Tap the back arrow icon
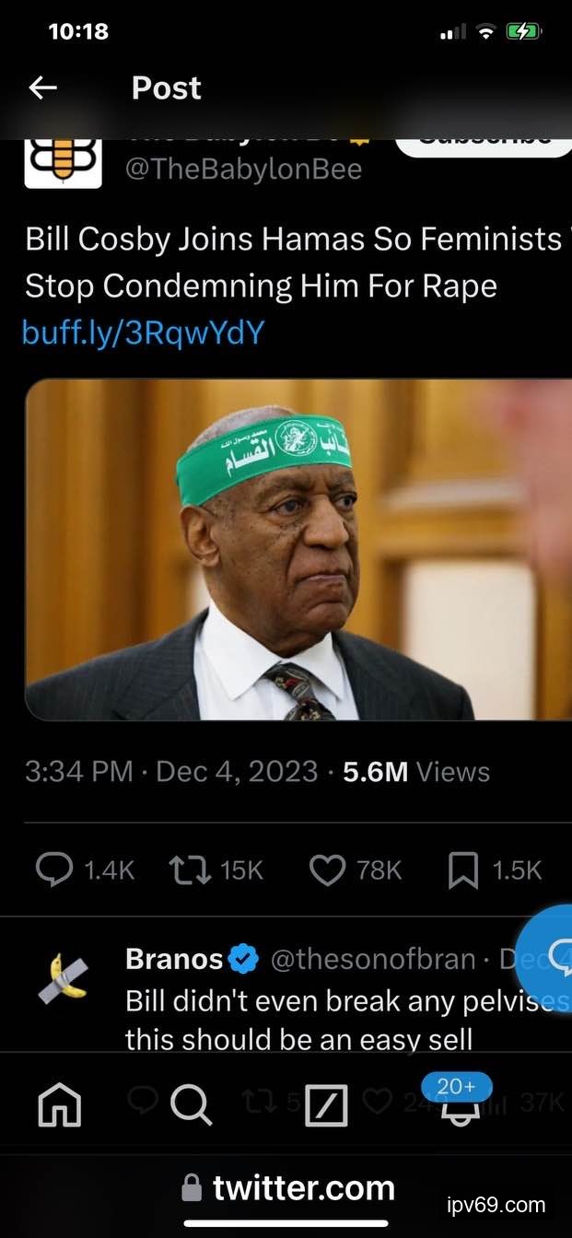 point(42,88)
